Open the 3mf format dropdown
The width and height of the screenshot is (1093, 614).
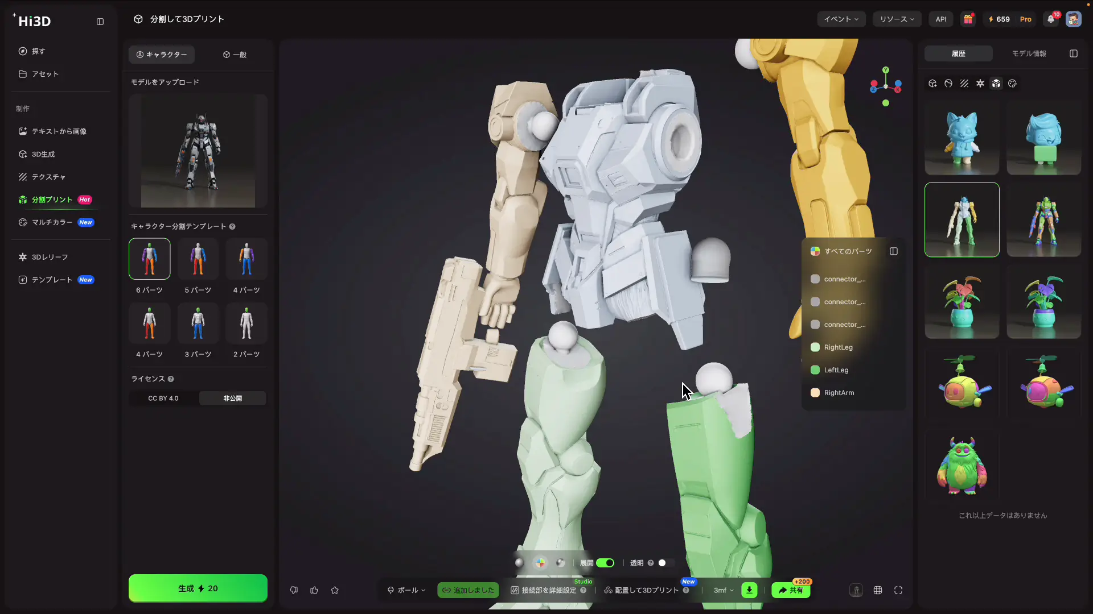point(724,590)
